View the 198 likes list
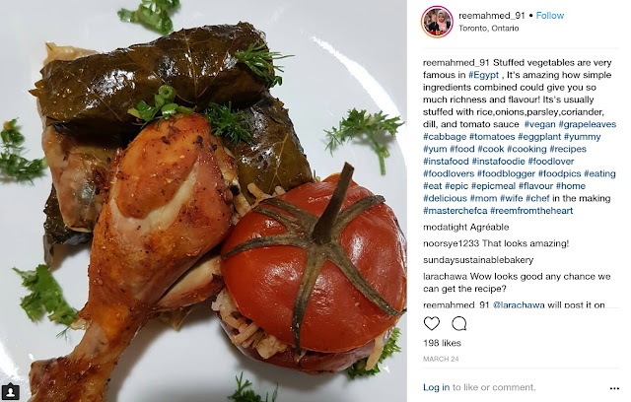 pyautogui.click(x=442, y=343)
